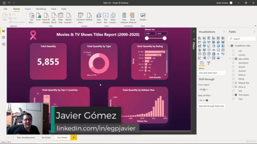This screenshot has width=257, height=144.
Task: Collapse the ribbon with the caret
Action: tap(255, 26)
